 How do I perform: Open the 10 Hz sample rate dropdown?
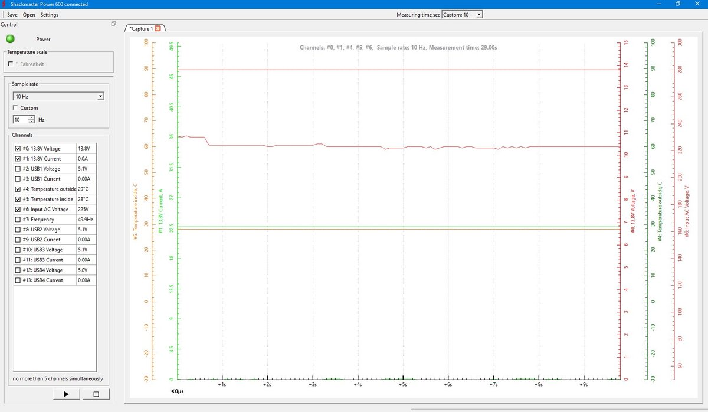[58, 96]
